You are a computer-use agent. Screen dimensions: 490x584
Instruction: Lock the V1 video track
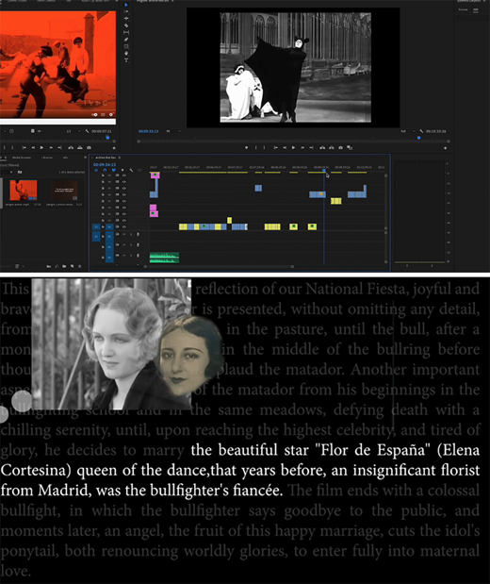pos(103,226)
